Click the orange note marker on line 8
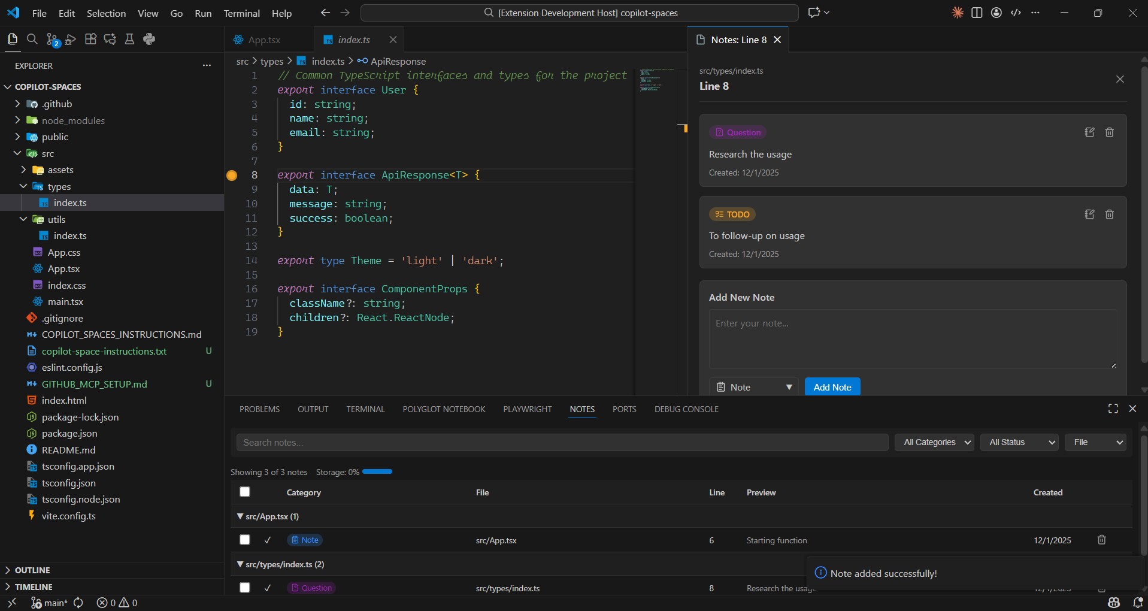Image resolution: width=1148 pixels, height=611 pixels. [232, 176]
